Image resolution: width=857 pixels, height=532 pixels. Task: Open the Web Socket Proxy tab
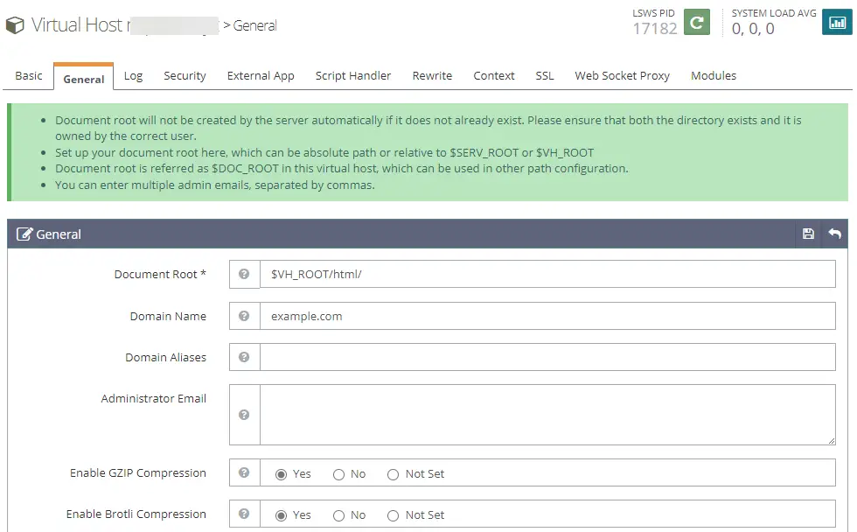[x=622, y=76]
